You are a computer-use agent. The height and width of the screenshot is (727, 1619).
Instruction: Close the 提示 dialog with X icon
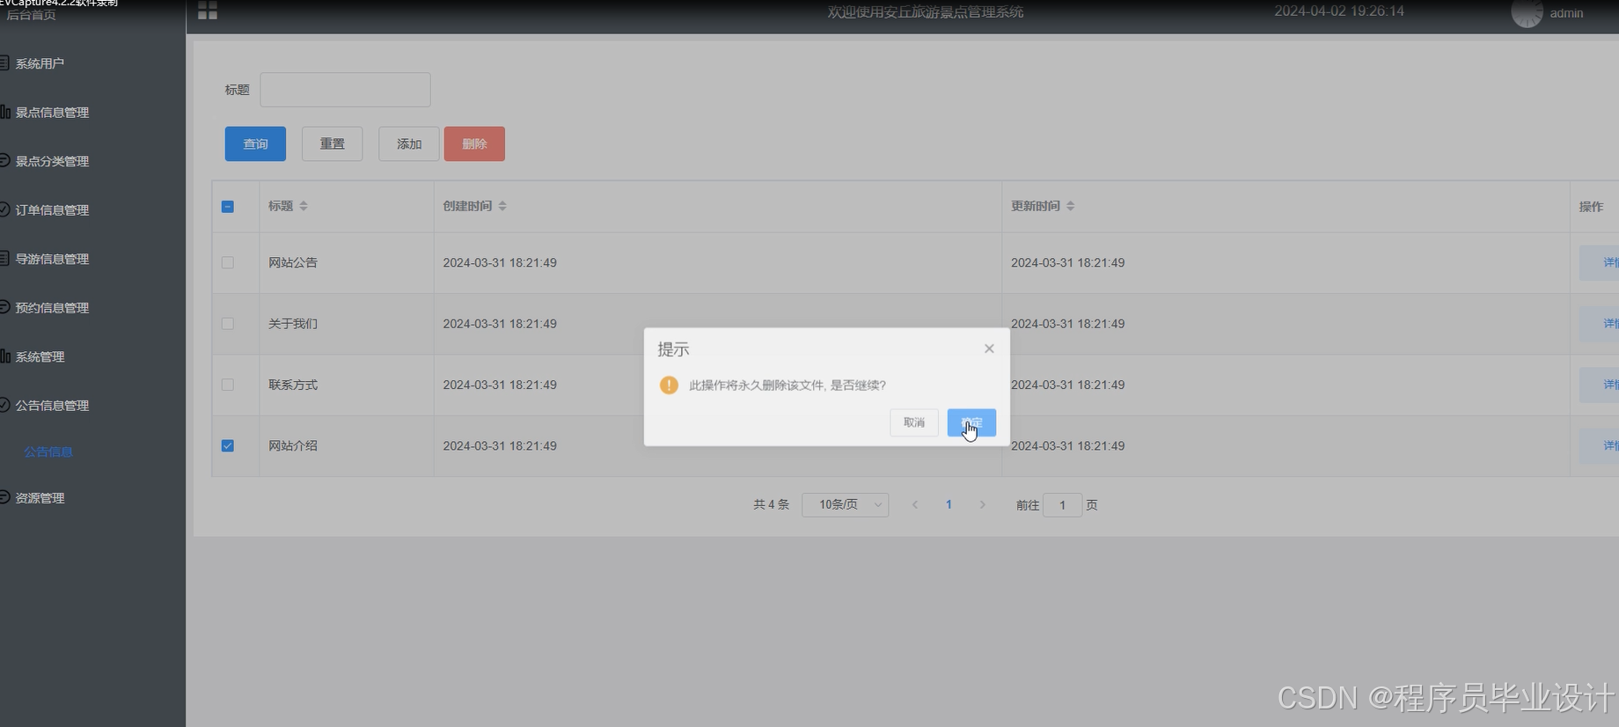[989, 349]
